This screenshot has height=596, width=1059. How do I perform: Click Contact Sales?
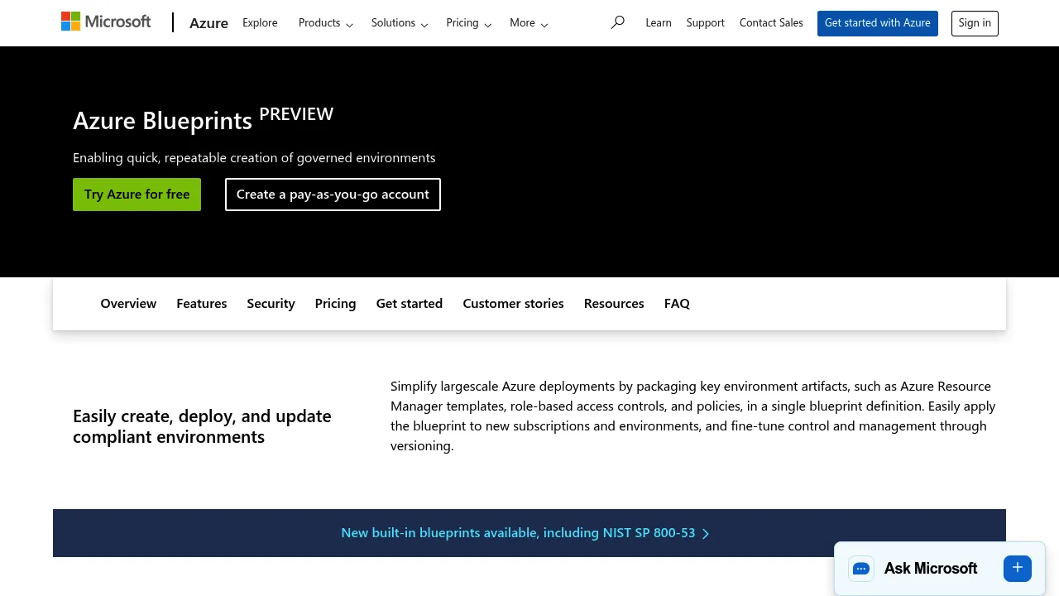coord(771,23)
